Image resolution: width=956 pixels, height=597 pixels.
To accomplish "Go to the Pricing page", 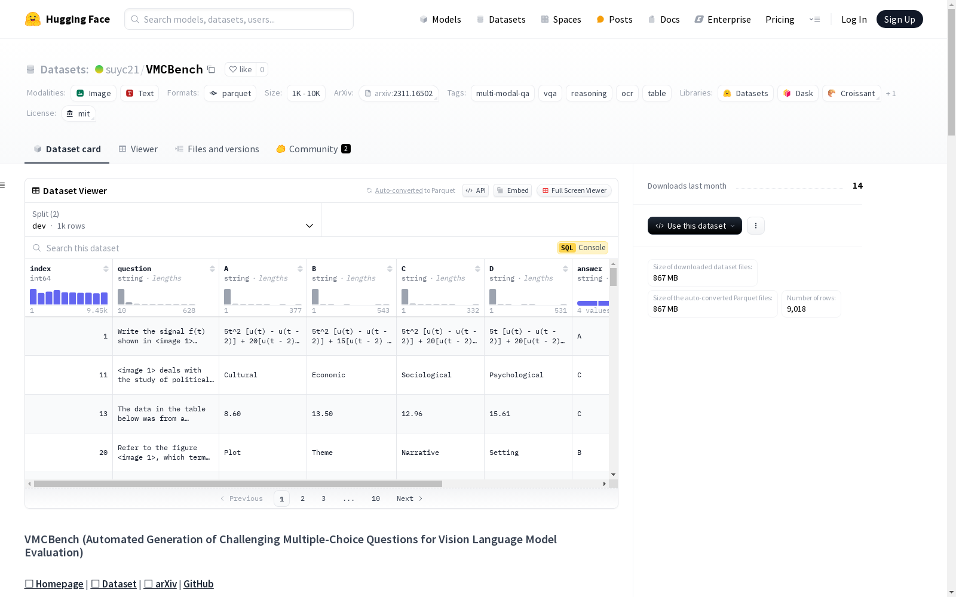I will point(780,19).
